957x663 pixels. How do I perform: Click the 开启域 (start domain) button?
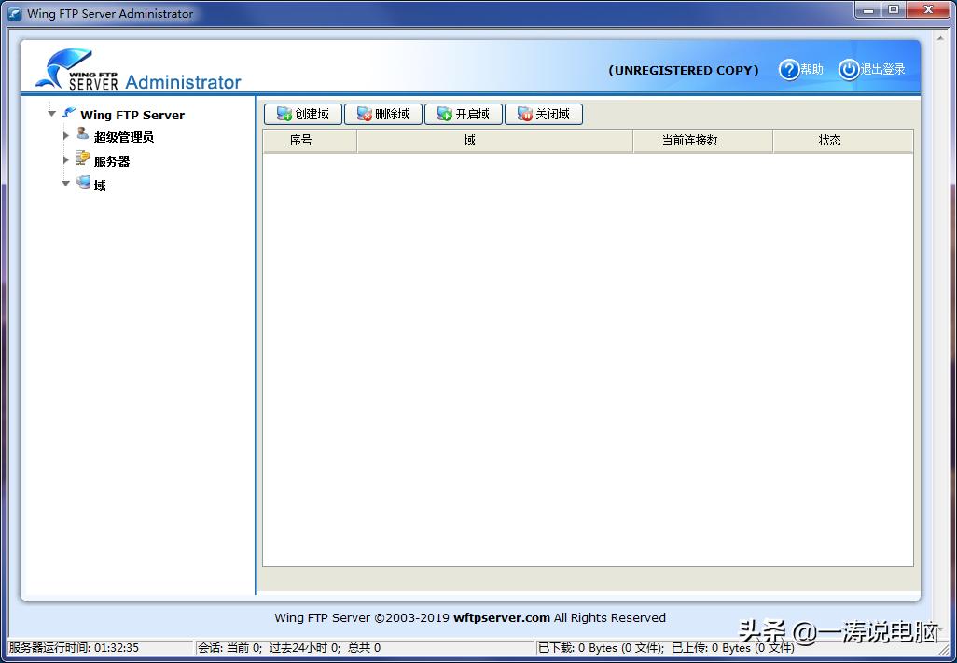[x=464, y=114]
